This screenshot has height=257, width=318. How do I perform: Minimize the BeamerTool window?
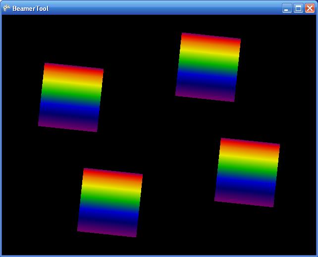287,8
